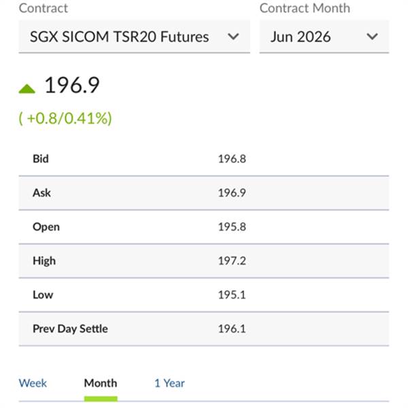Click the green +0.8/0.41% change text
Screen dimensions: 408x408
point(65,118)
